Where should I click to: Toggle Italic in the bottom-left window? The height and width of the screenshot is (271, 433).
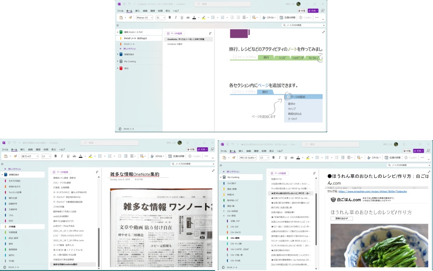tap(61, 156)
